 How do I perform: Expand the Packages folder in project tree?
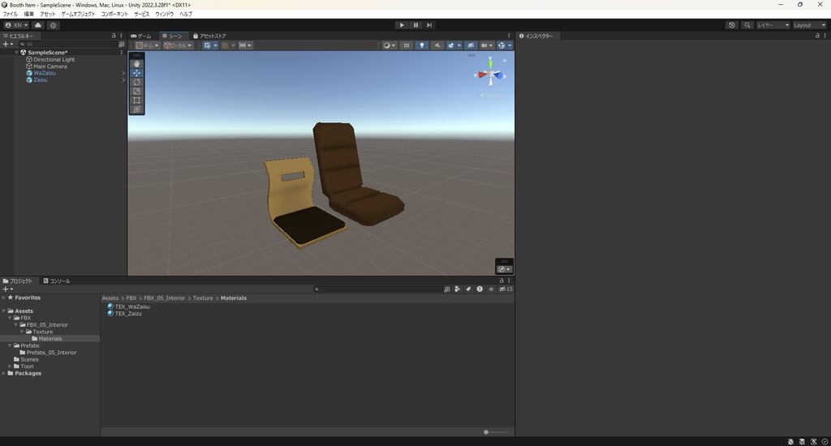[x=4, y=373]
